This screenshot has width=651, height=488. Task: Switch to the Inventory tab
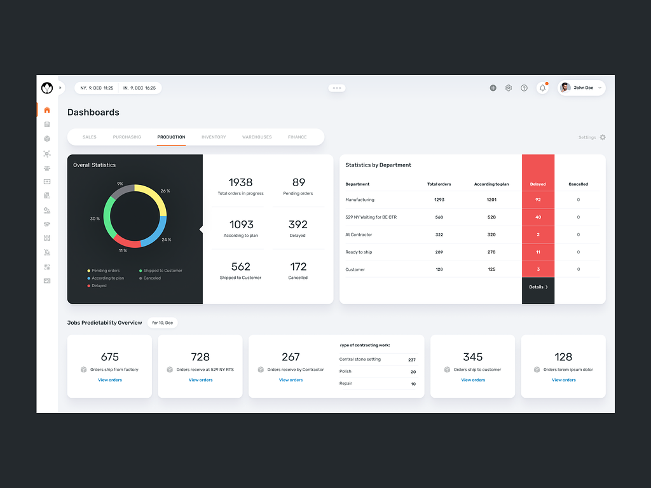[214, 137]
